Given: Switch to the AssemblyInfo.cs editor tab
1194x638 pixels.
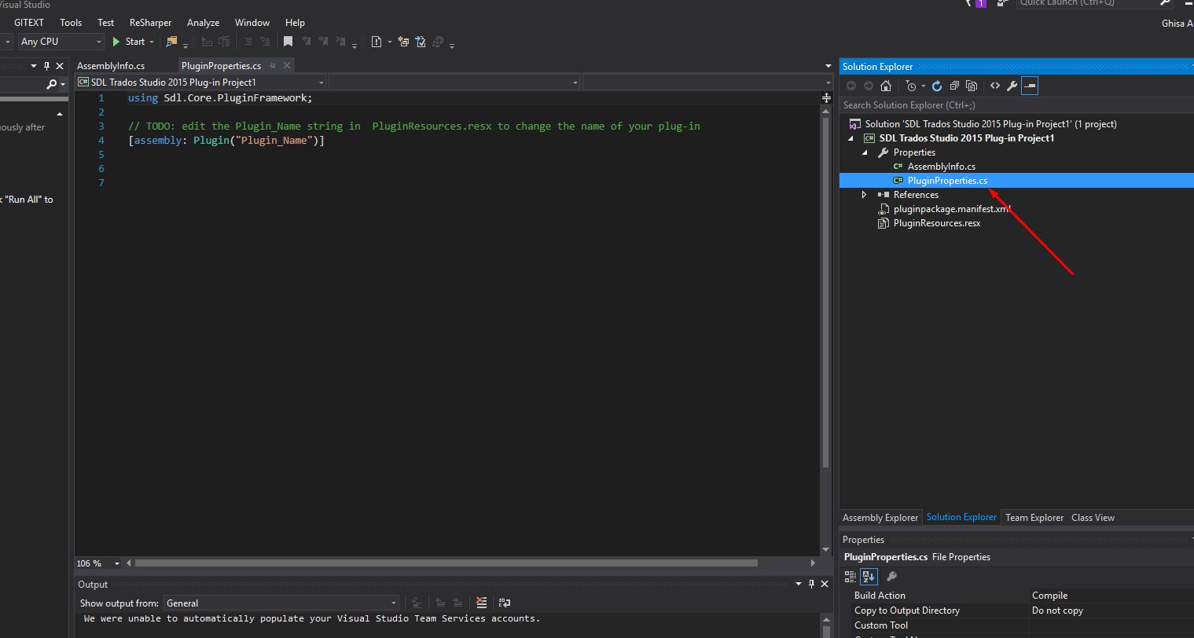Looking at the screenshot, I should click(111, 66).
